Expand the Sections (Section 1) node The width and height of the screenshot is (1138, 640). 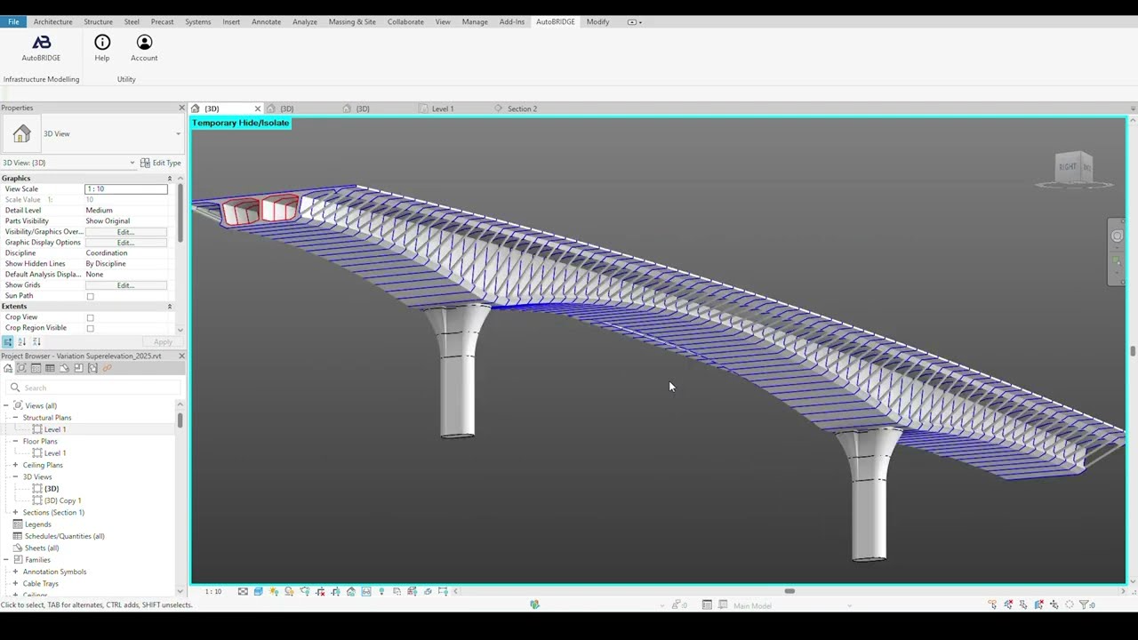coord(15,513)
